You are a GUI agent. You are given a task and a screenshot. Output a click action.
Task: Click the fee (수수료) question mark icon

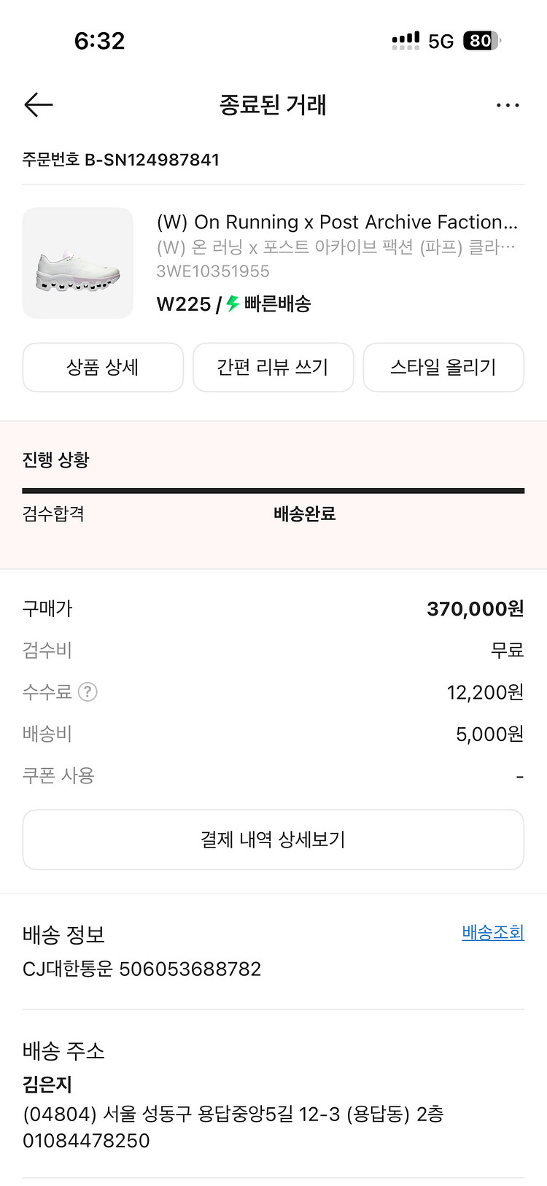tap(88, 691)
